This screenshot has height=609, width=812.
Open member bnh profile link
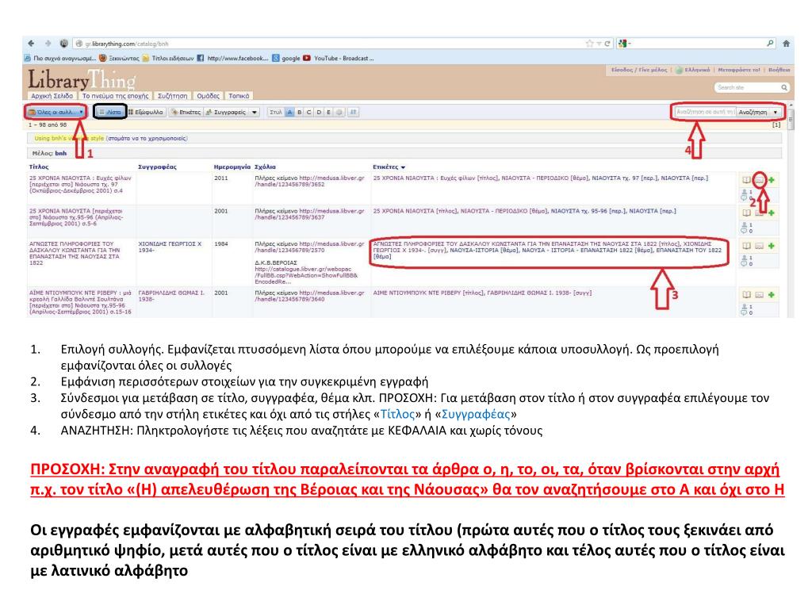point(61,153)
